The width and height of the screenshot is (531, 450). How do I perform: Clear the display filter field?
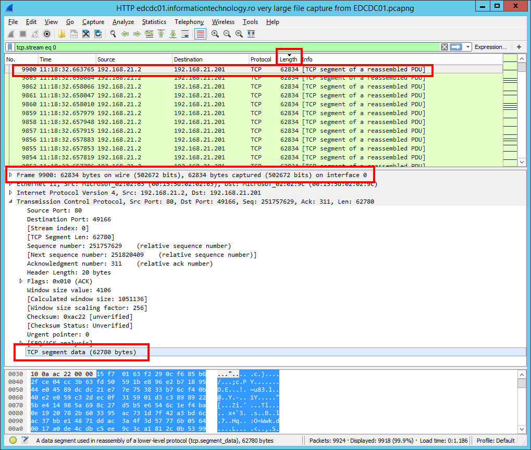coord(444,47)
